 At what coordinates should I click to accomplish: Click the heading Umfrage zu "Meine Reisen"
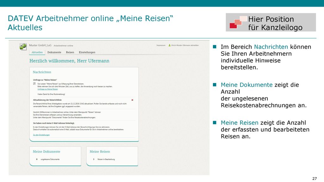[x=45, y=80]
